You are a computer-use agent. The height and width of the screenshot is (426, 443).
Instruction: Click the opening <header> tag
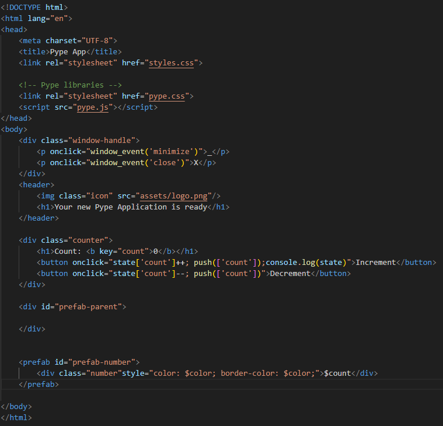[x=36, y=185]
